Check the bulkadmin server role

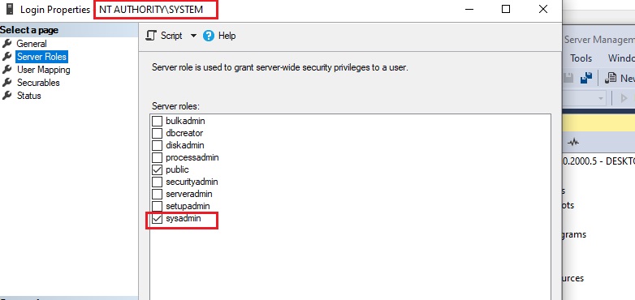[x=157, y=121]
